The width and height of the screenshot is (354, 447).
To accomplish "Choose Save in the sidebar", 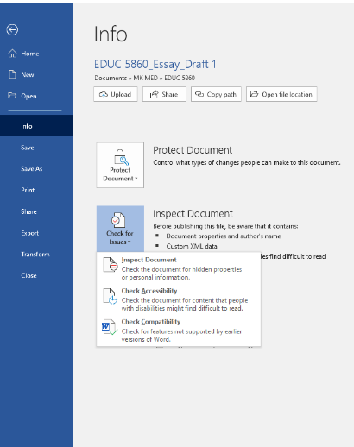I will click(x=36, y=148).
